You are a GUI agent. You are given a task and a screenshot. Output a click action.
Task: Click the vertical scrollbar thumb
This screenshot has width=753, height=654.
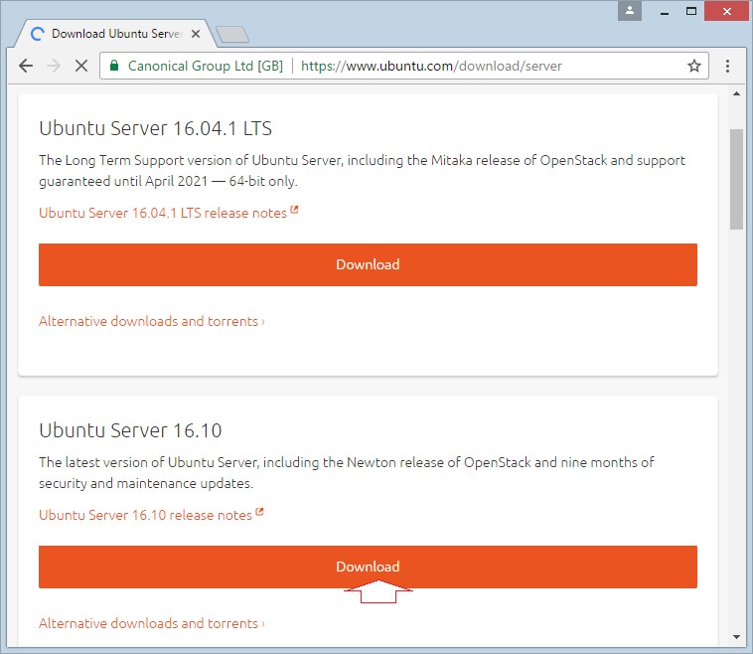[736, 179]
